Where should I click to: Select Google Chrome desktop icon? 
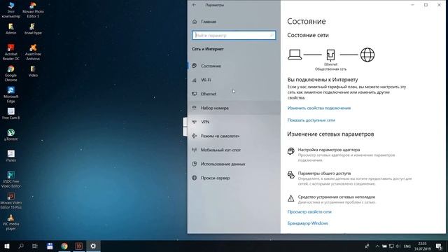[x=11, y=73]
